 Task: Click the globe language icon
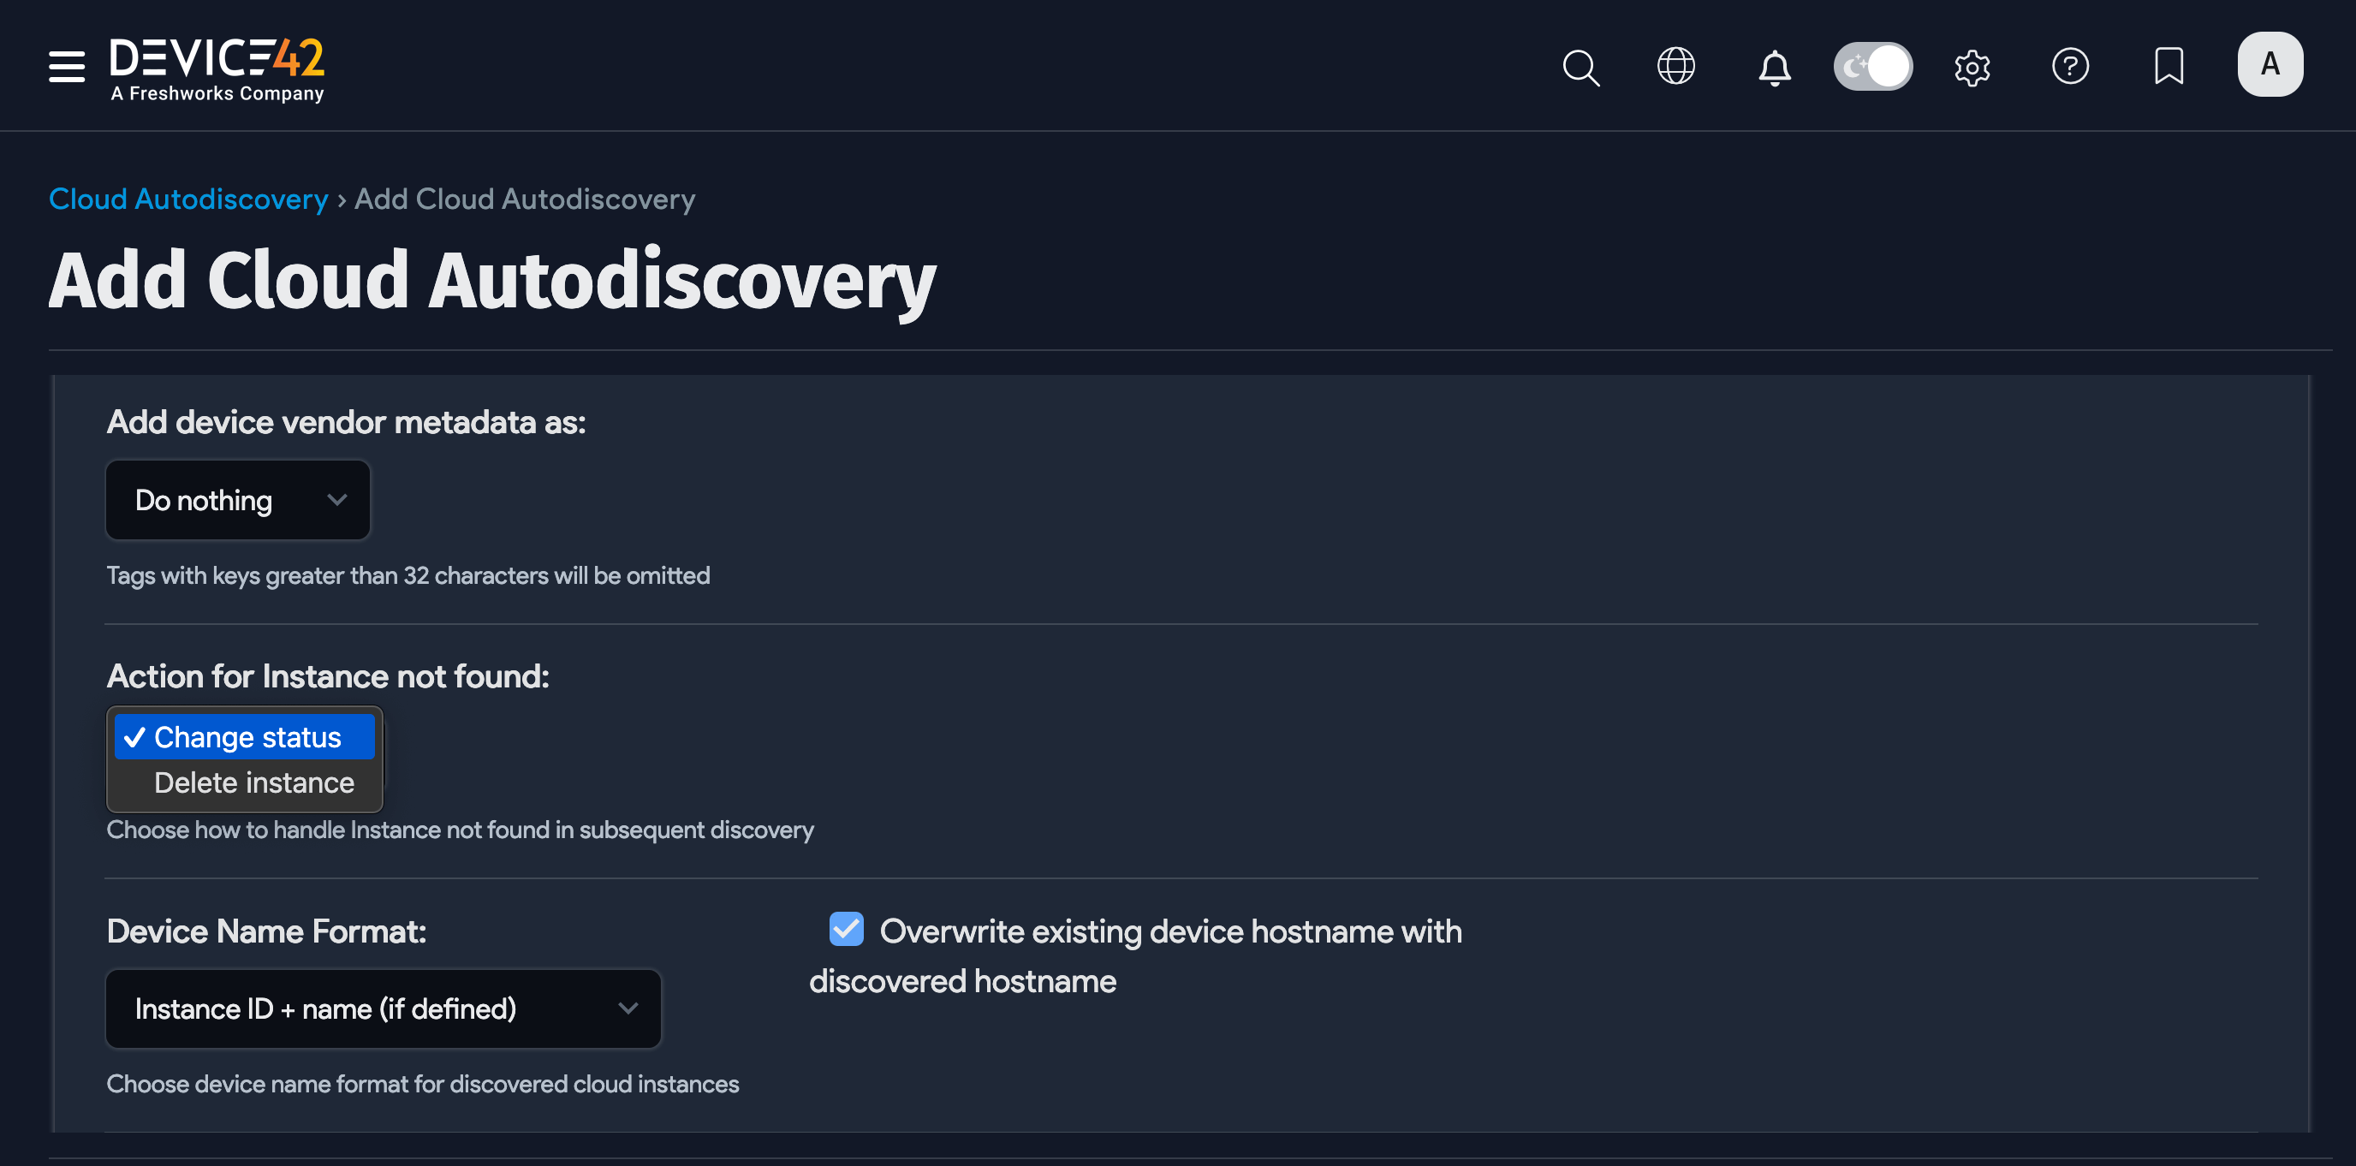tap(1676, 65)
